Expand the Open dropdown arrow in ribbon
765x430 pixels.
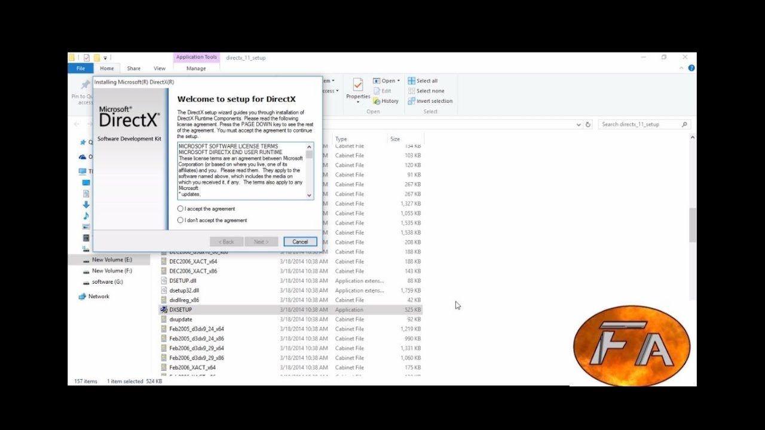[399, 81]
